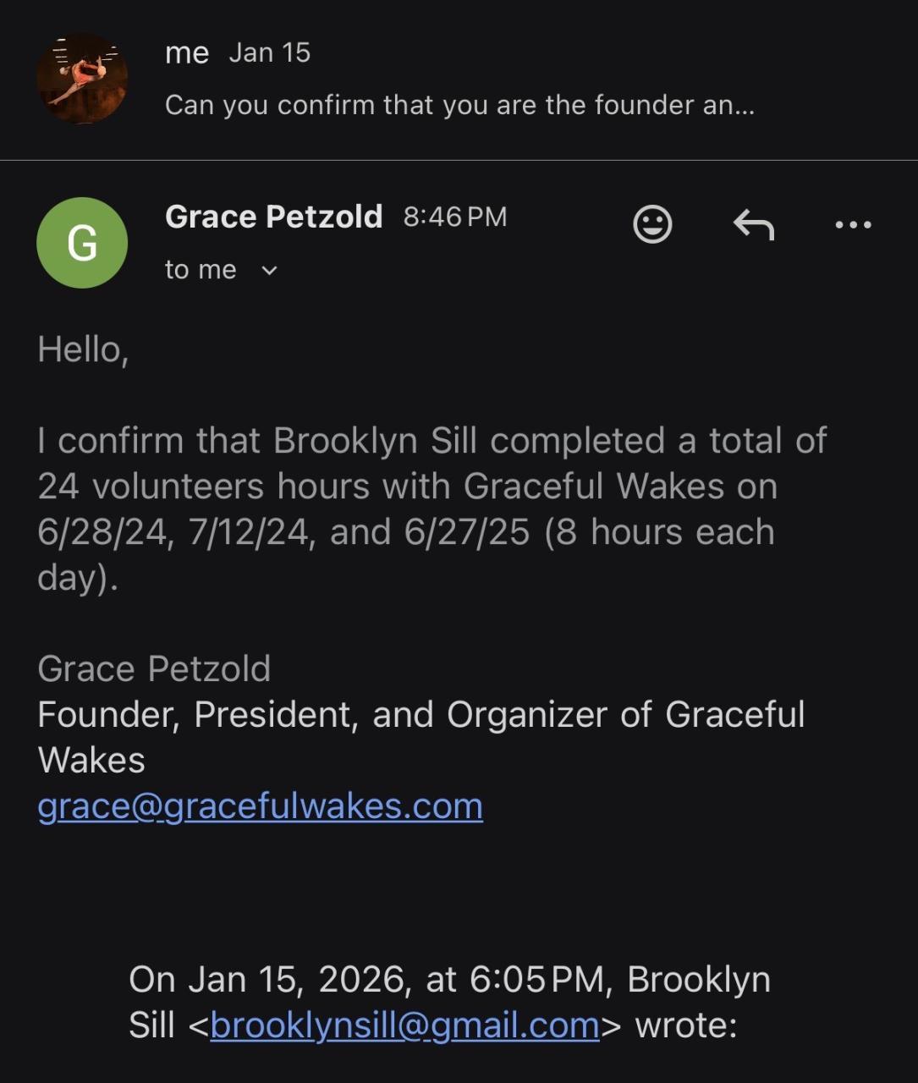
Task: Tap the 'to me' recipient label
Action: 201,270
